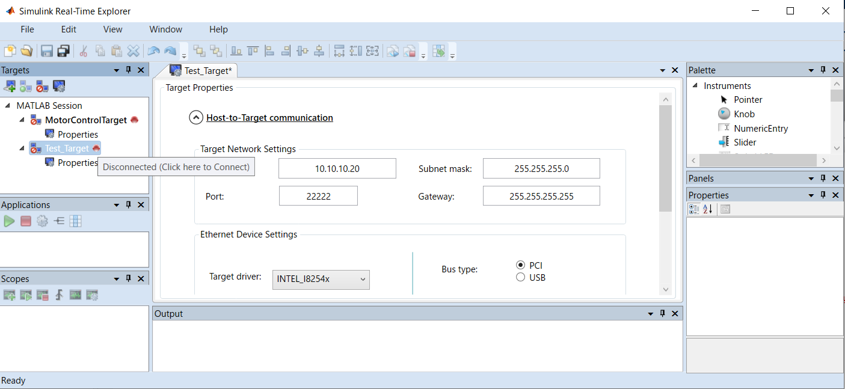Close the Panels pane
The width and height of the screenshot is (845, 389).
point(835,179)
